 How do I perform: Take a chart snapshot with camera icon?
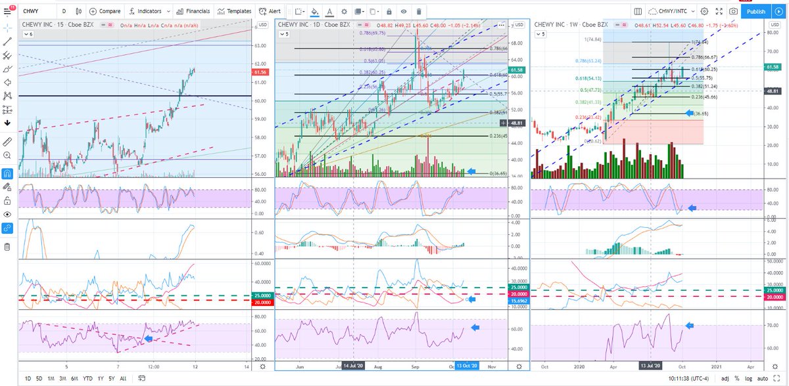coord(734,11)
